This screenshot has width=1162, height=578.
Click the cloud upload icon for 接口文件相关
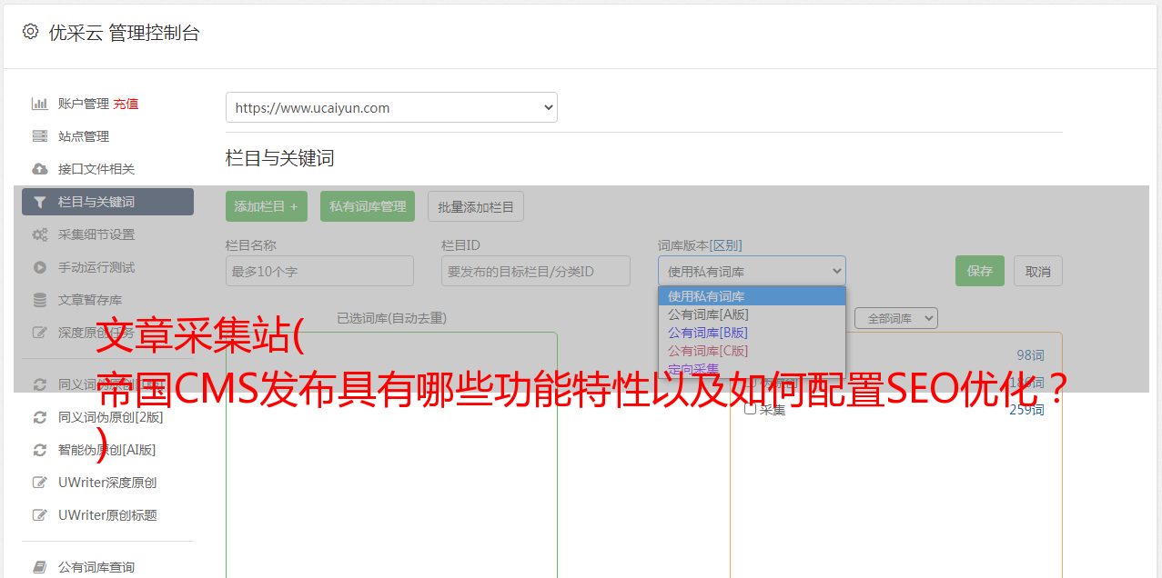tap(39, 169)
